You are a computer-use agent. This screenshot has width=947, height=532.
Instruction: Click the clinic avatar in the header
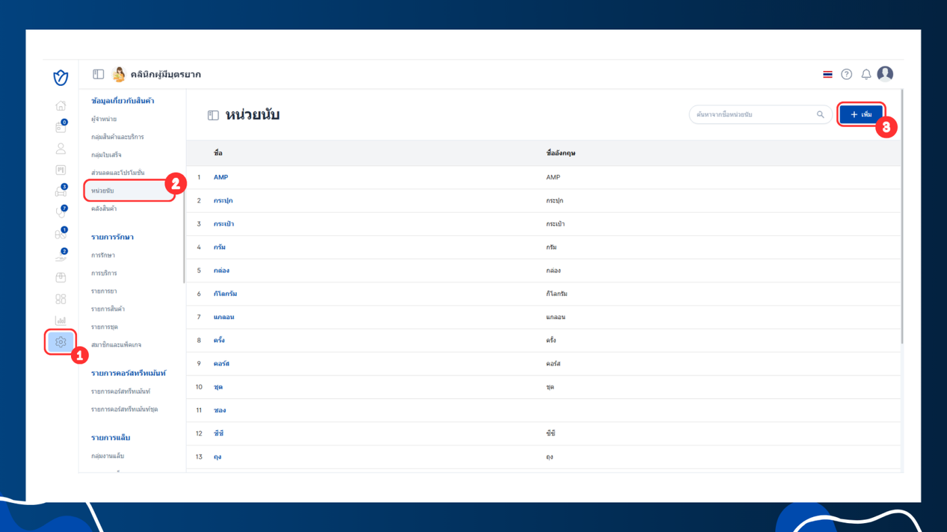coord(118,74)
